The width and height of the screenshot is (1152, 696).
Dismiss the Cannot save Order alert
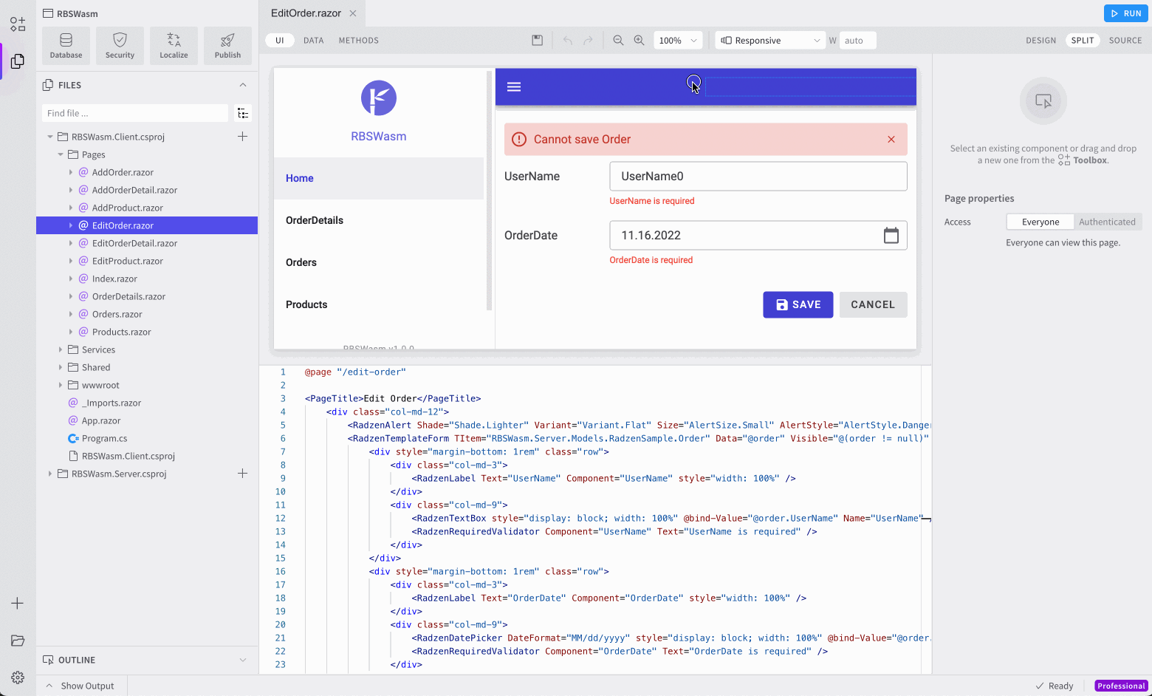click(x=891, y=140)
